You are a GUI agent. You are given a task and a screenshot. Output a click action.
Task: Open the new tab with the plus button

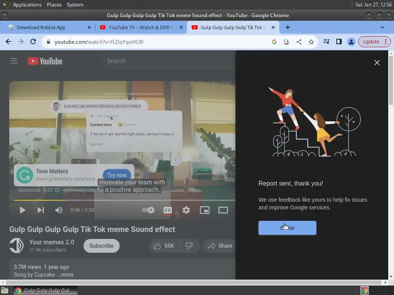tap(288, 27)
